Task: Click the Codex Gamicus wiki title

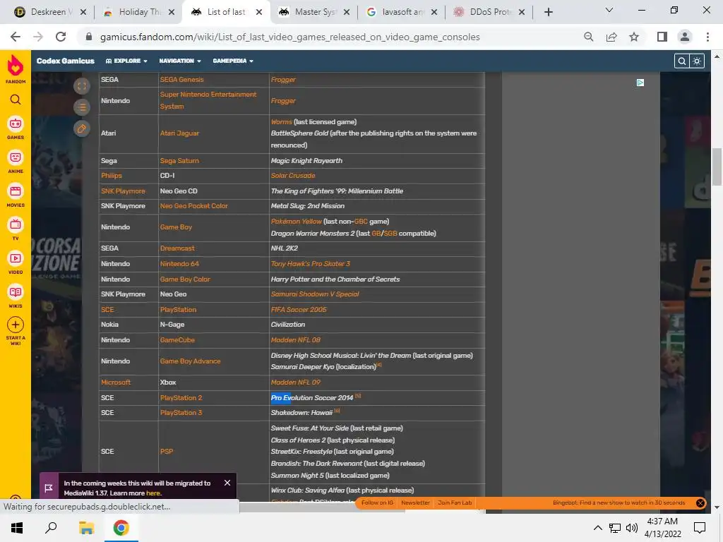Action: tap(66, 61)
